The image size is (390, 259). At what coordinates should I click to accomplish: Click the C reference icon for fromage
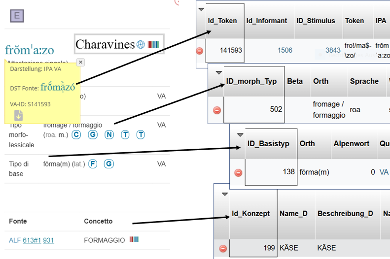(76, 134)
